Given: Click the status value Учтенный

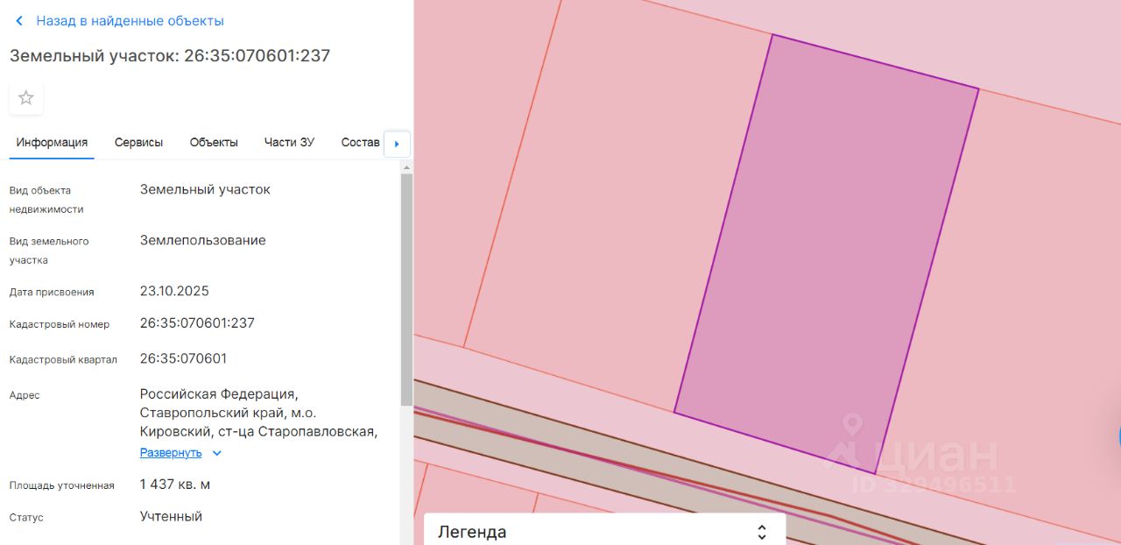Looking at the screenshot, I should pos(171,516).
